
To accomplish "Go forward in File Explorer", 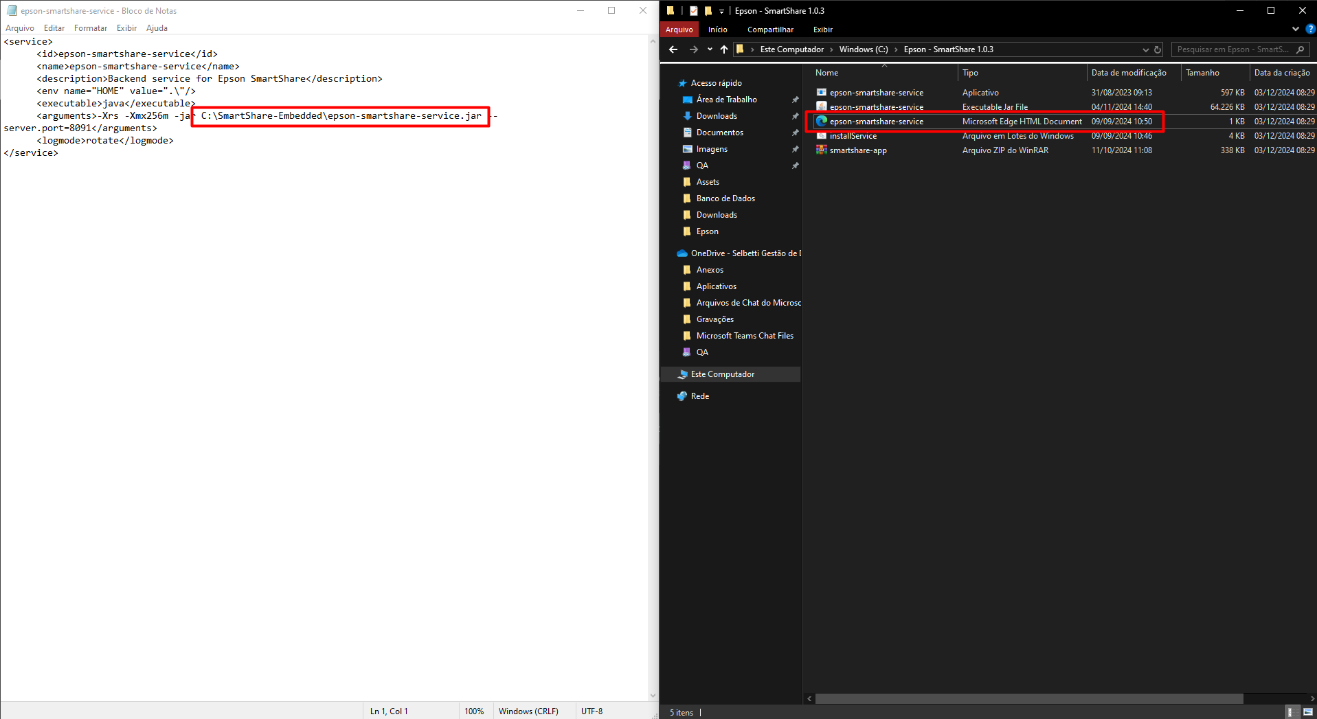I will [693, 49].
